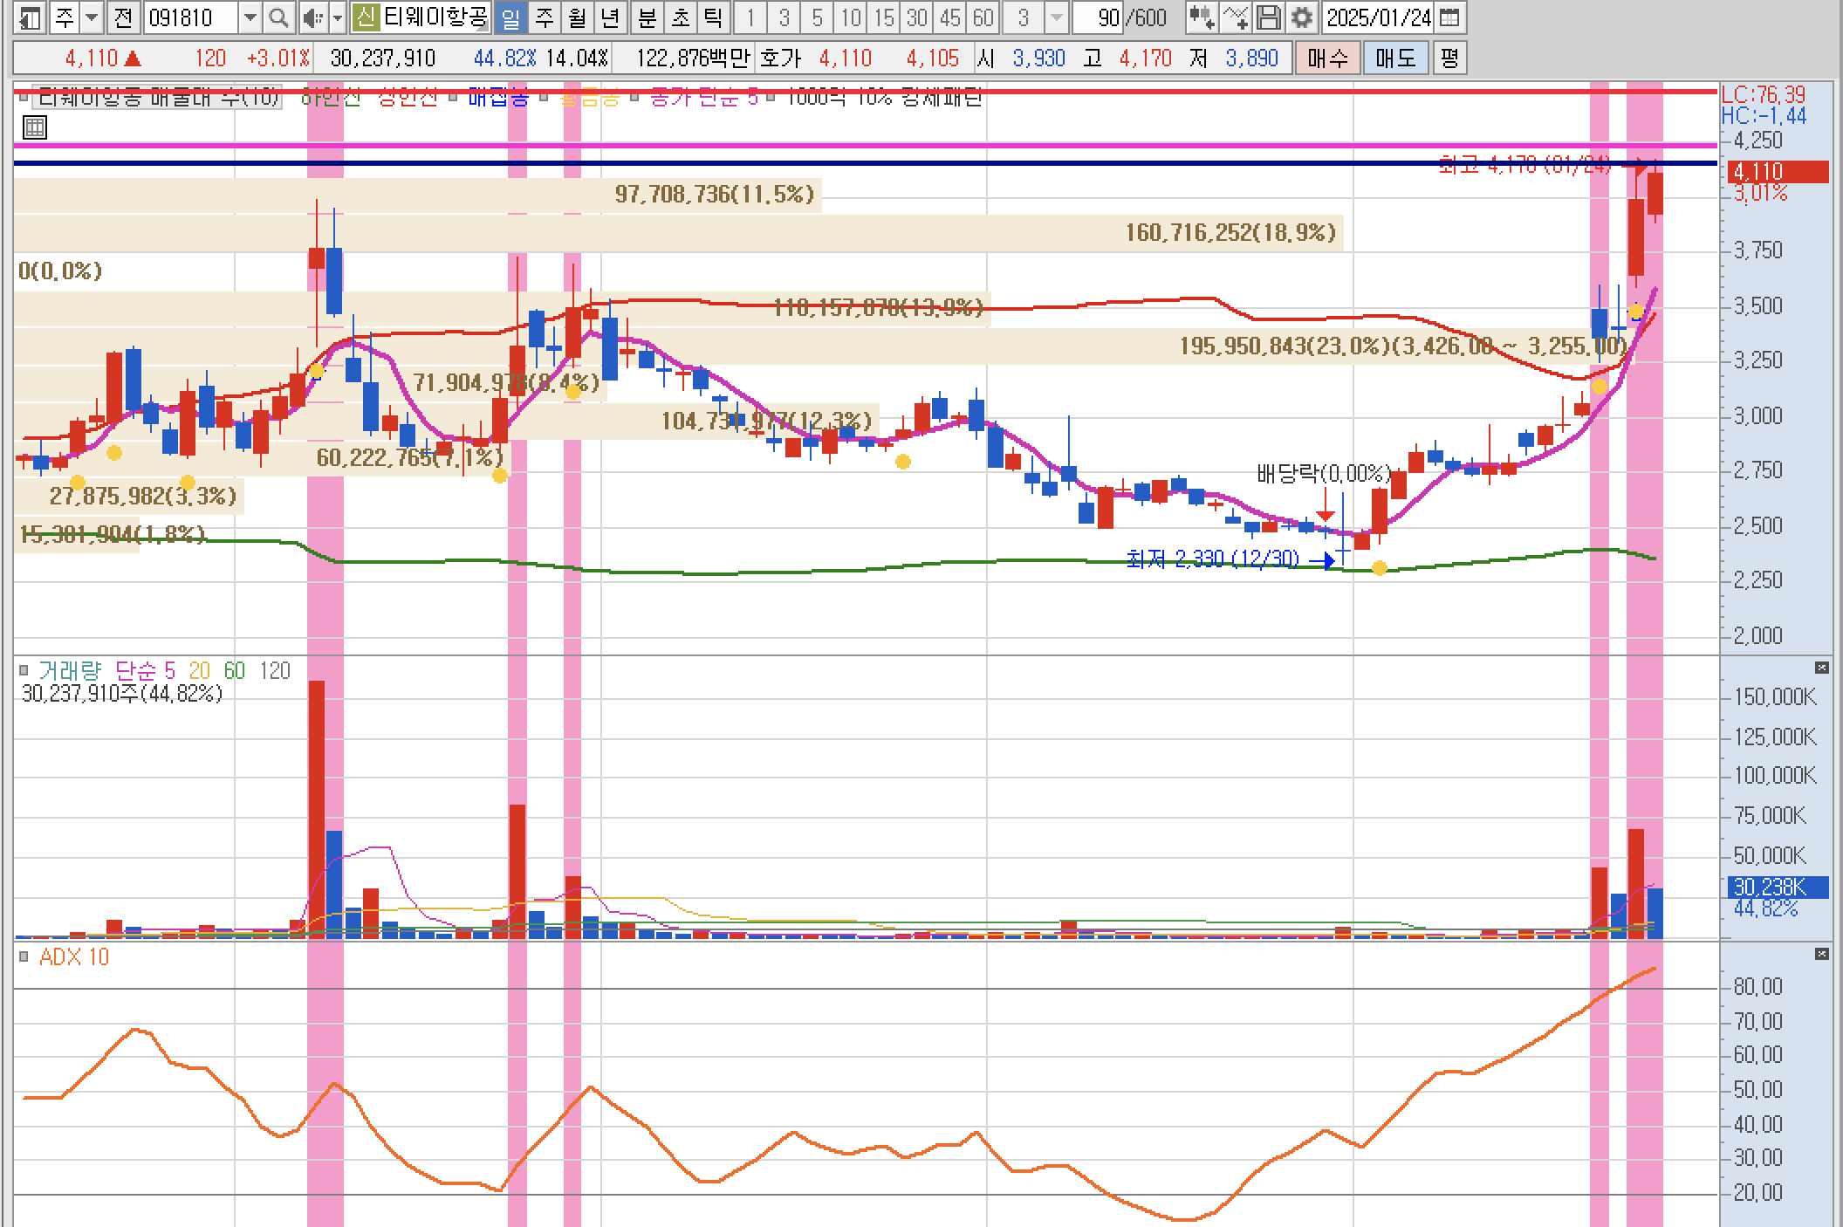Open chart settings with the gear icon

pyautogui.click(x=1301, y=17)
